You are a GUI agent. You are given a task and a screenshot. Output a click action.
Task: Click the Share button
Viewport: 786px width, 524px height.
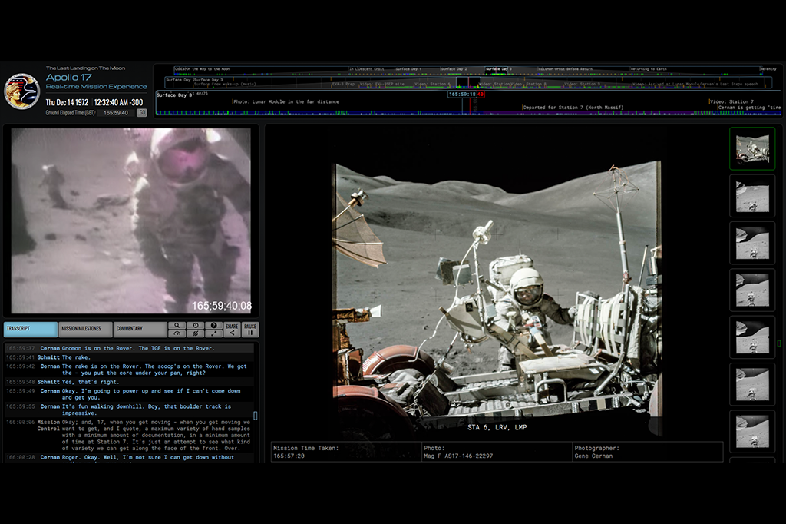pos(232,330)
